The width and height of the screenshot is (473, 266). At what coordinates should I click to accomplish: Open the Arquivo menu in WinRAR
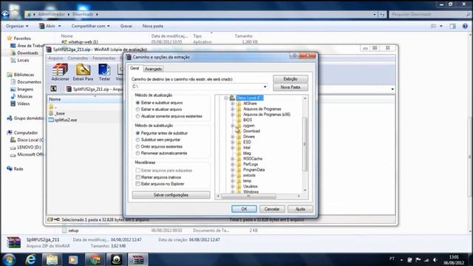pos(55,58)
